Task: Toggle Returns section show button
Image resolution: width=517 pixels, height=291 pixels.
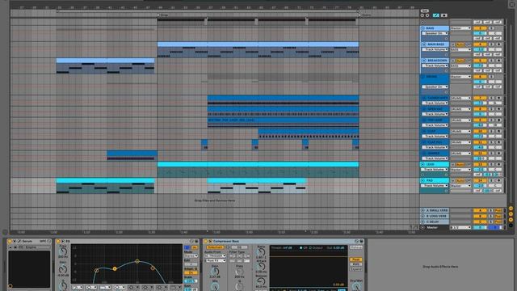Action: tap(511, 213)
